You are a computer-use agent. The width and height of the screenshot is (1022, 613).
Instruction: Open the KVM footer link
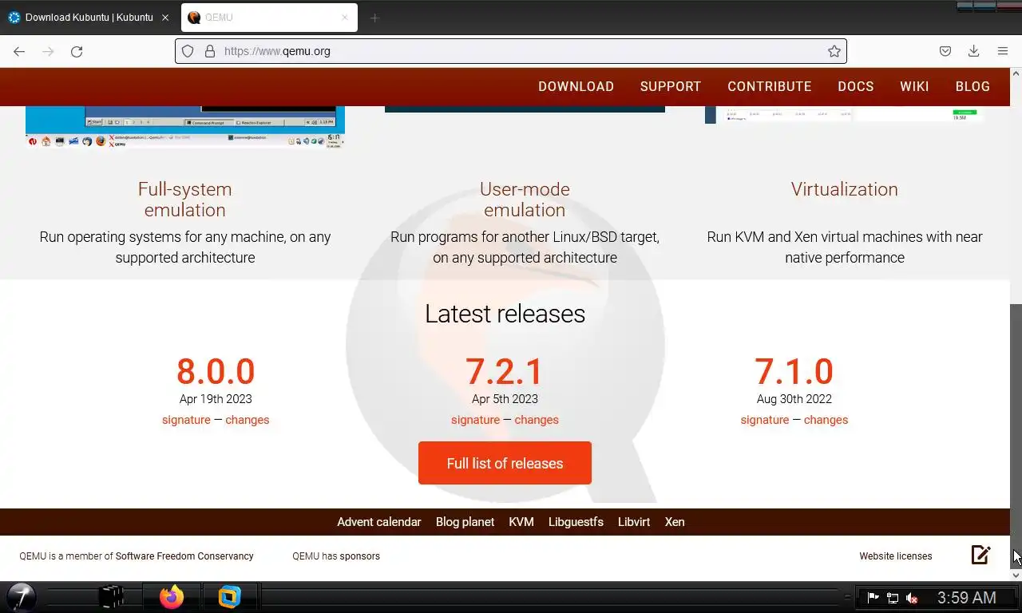pos(521,522)
